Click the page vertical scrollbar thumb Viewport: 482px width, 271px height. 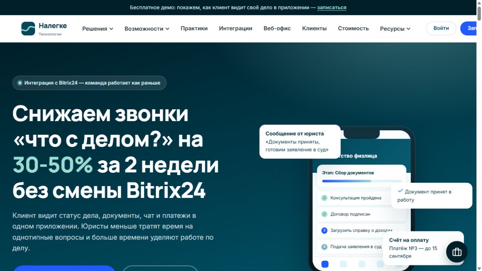(x=479, y=14)
